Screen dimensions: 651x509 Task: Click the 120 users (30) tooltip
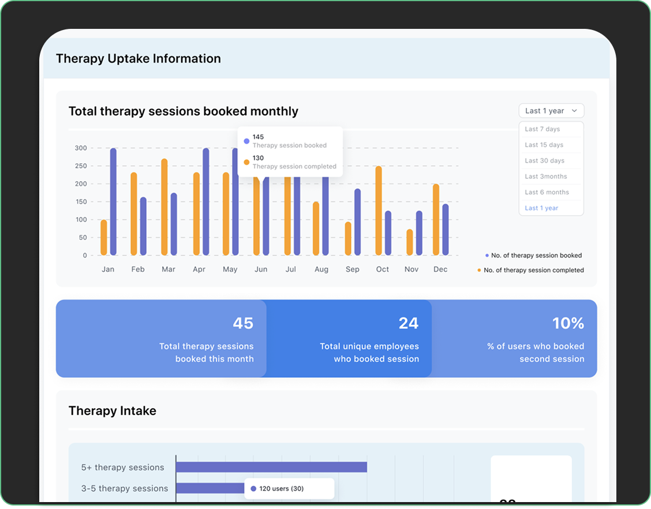[x=289, y=489]
